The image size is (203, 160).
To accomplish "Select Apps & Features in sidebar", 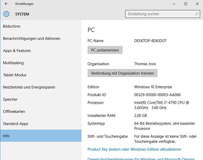I will coord(17,51).
